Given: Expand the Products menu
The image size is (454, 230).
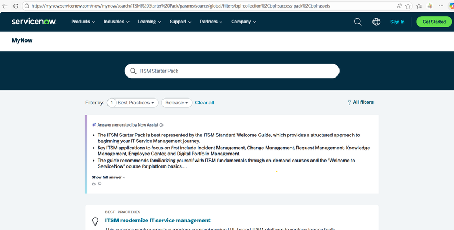Looking at the screenshot, I should point(83,22).
